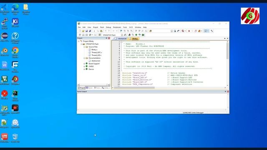Open the SVCS menu
The height and width of the screenshot is (150, 267).
131,27
